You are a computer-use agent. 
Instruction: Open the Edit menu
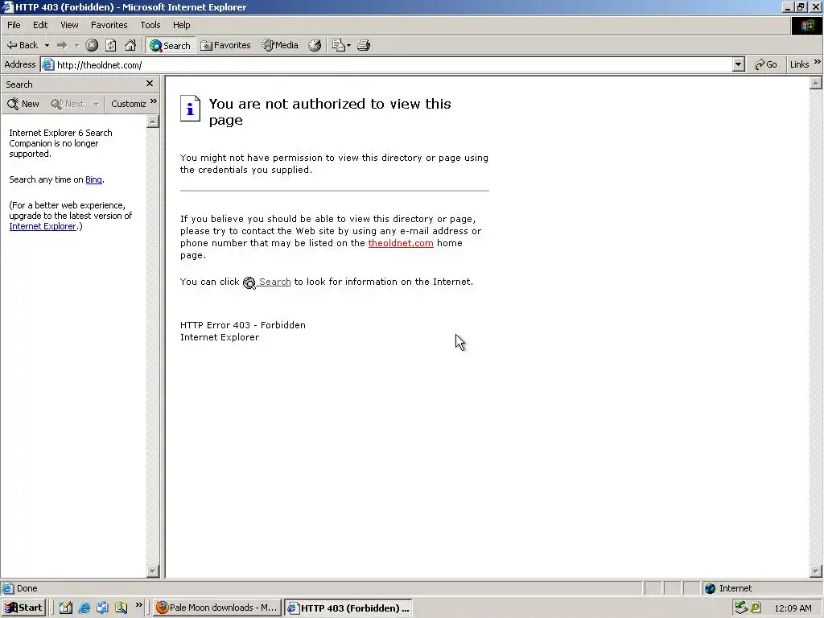[40, 25]
